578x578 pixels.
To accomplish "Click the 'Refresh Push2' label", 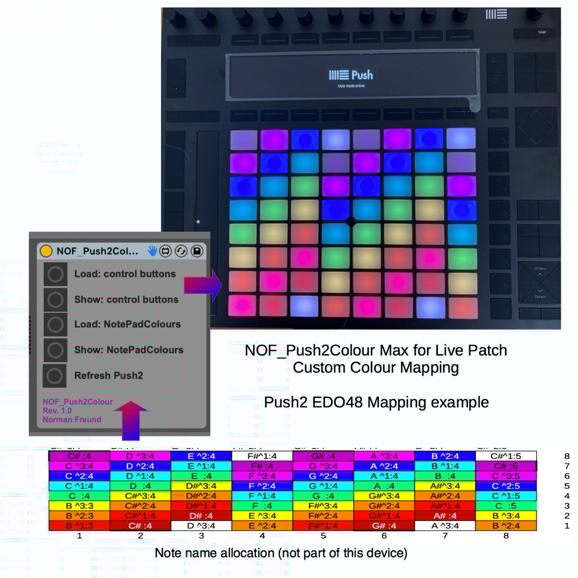I will [108, 376].
